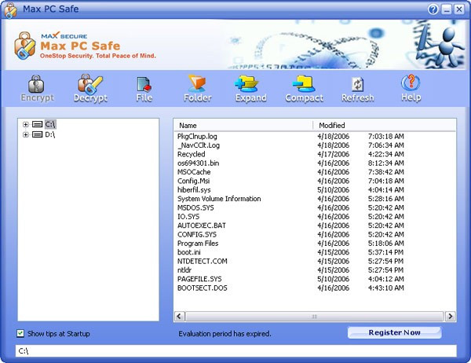Select the C:\ drive label in tree
Image resolution: width=471 pixels, height=363 pixels.
pyautogui.click(x=50, y=124)
